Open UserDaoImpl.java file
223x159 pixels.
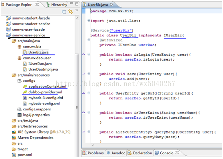tap(43, 69)
